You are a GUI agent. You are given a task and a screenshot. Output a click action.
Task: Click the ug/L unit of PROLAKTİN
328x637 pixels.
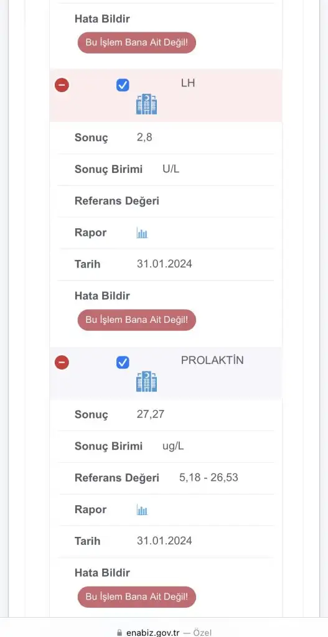[173, 446]
